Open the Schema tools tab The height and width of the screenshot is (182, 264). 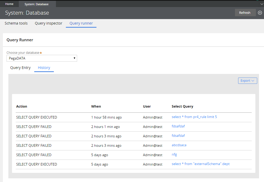16,23
